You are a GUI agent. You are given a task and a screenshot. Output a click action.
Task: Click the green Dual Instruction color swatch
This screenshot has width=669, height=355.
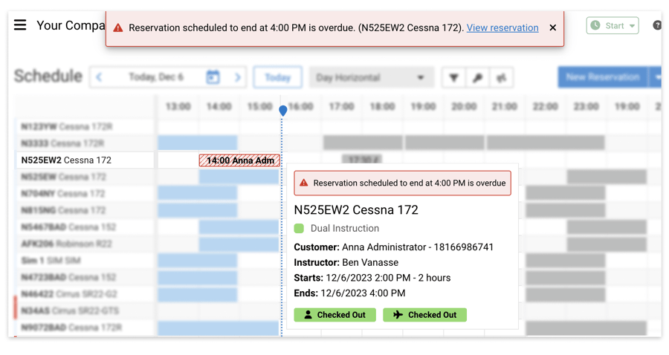(x=299, y=229)
